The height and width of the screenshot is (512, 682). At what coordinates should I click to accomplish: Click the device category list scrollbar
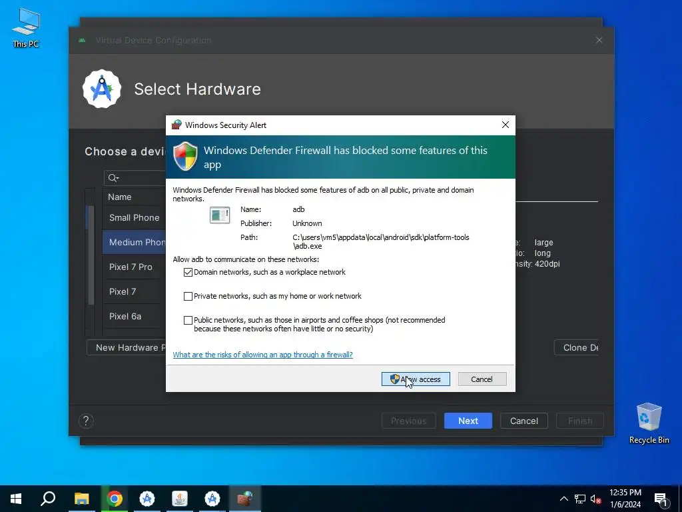pos(91,255)
